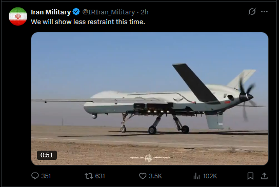Click the 3.5K likes count
Screen dimensions: 279x187
[x=155, y=176]
